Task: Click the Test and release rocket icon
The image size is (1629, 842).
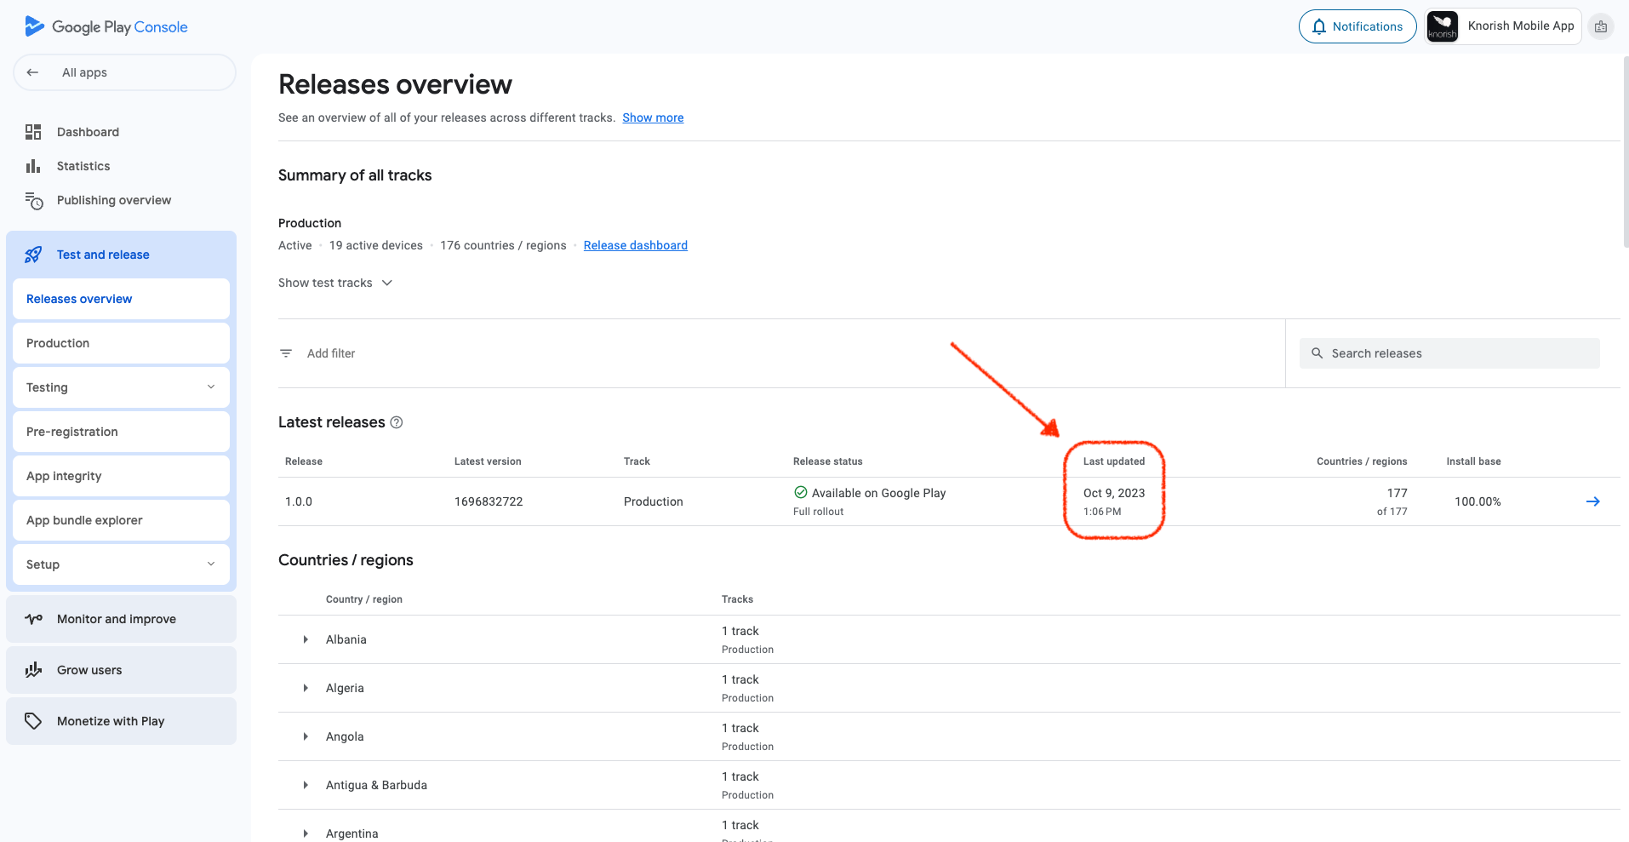Action: click(x=33, y=255)
